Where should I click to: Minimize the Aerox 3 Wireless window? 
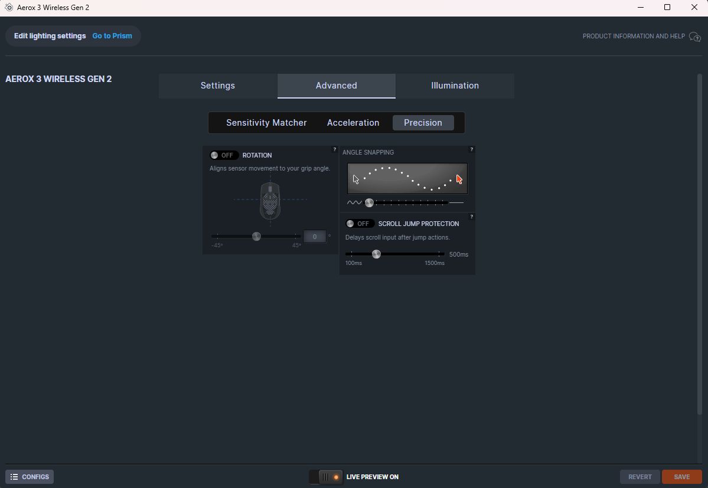[x=641, y=8]
